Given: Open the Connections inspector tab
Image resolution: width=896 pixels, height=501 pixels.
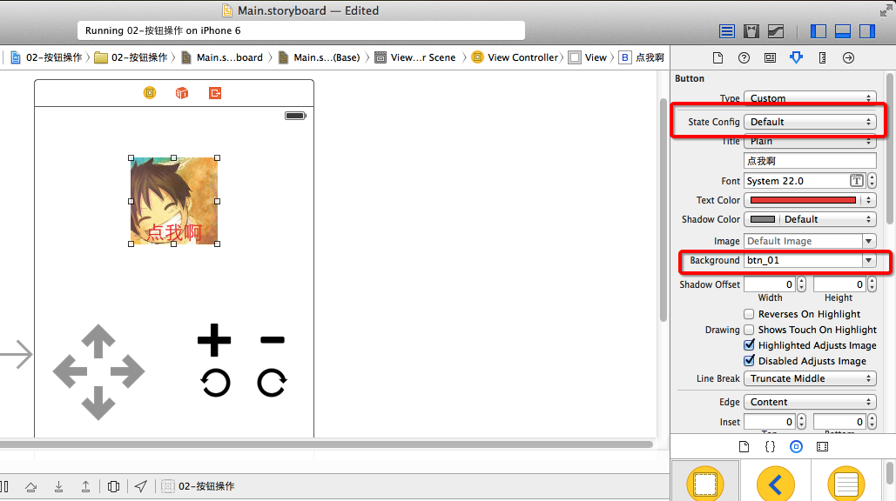Looking at the screenshot, I should pos(849,57).
